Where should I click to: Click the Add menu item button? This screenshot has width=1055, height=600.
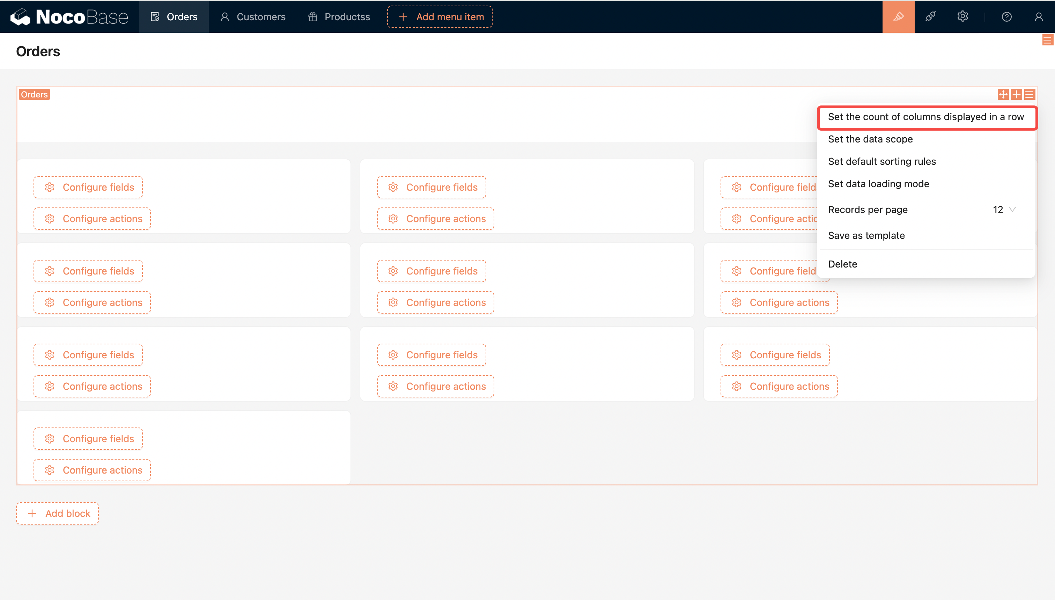pyautogui.click(x=440, y=16)
